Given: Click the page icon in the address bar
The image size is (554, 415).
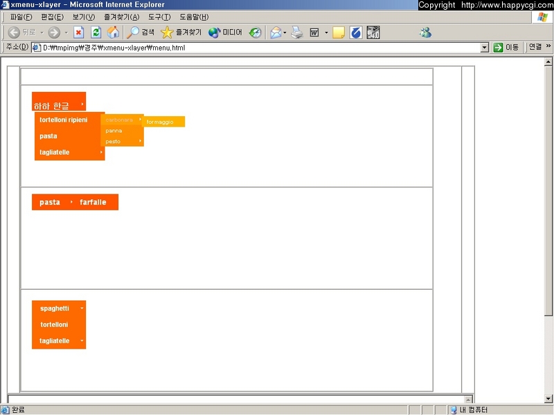Looking at the screenshot, I should (x=37, y=48).
